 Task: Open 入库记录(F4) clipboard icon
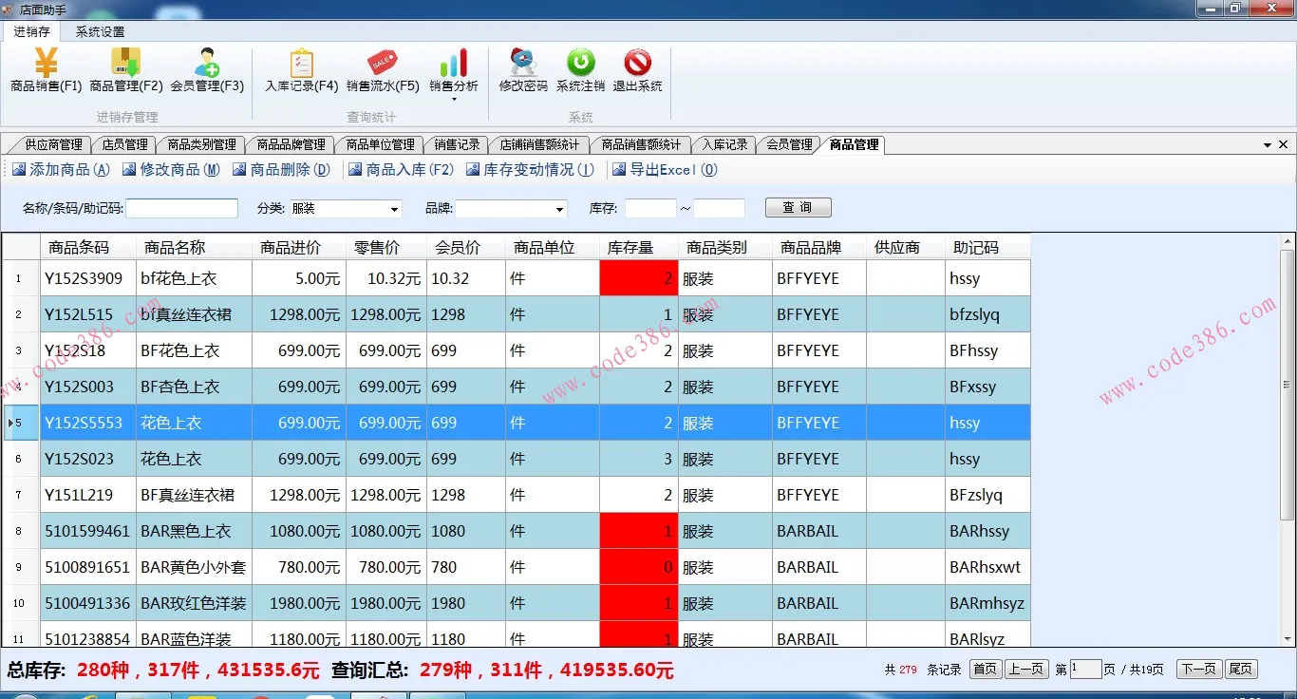tap(301, 65)
